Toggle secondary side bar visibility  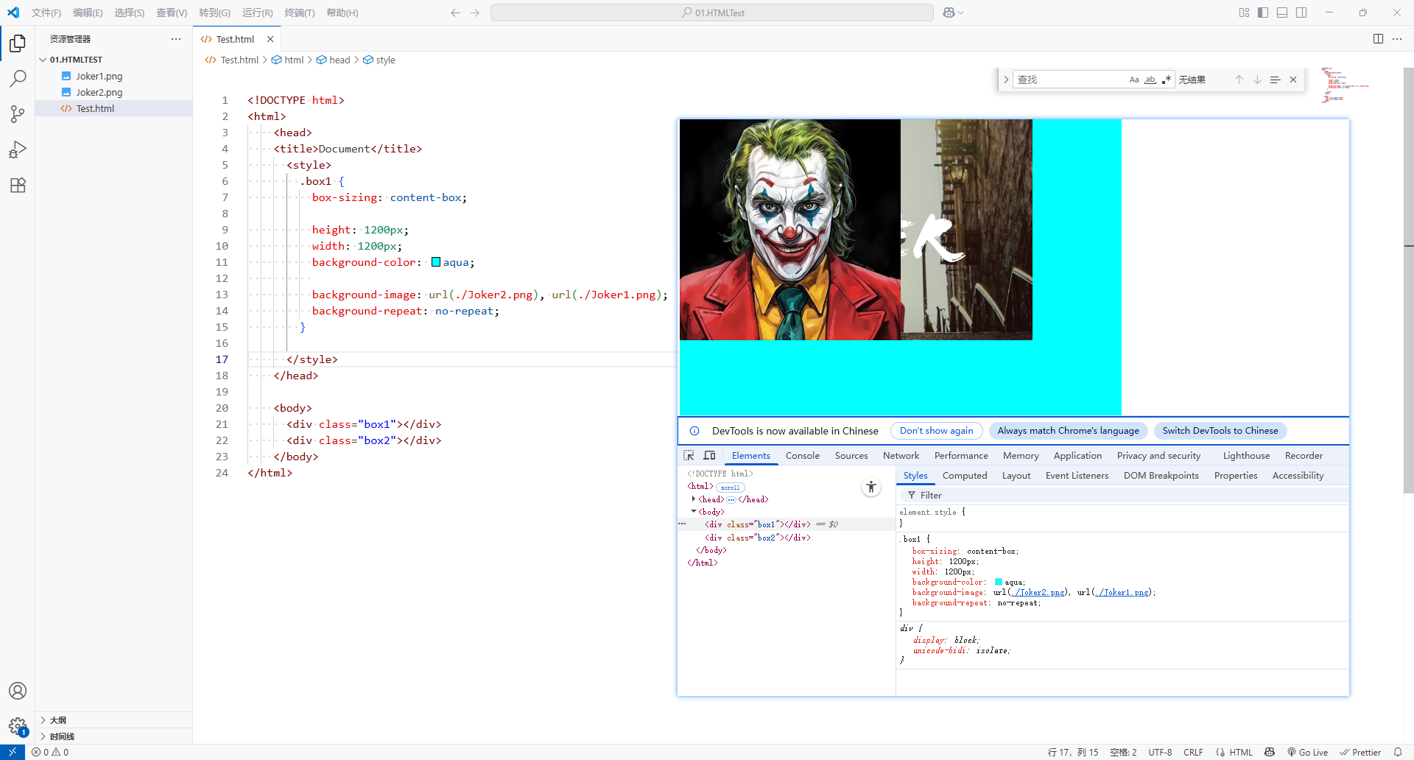[x=1301, y=13]
